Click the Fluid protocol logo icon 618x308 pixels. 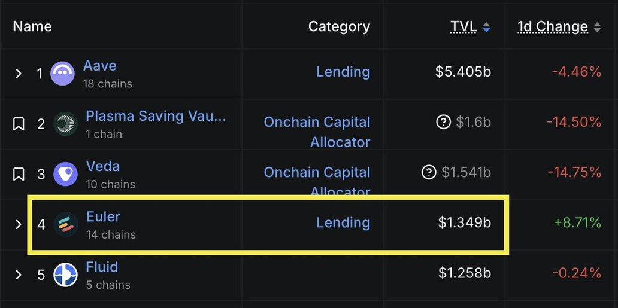coord(65,275)
